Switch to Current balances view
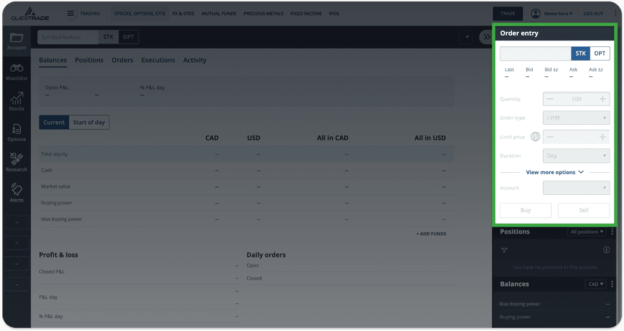This screenshot has height=331, width=624. (54, 122)
